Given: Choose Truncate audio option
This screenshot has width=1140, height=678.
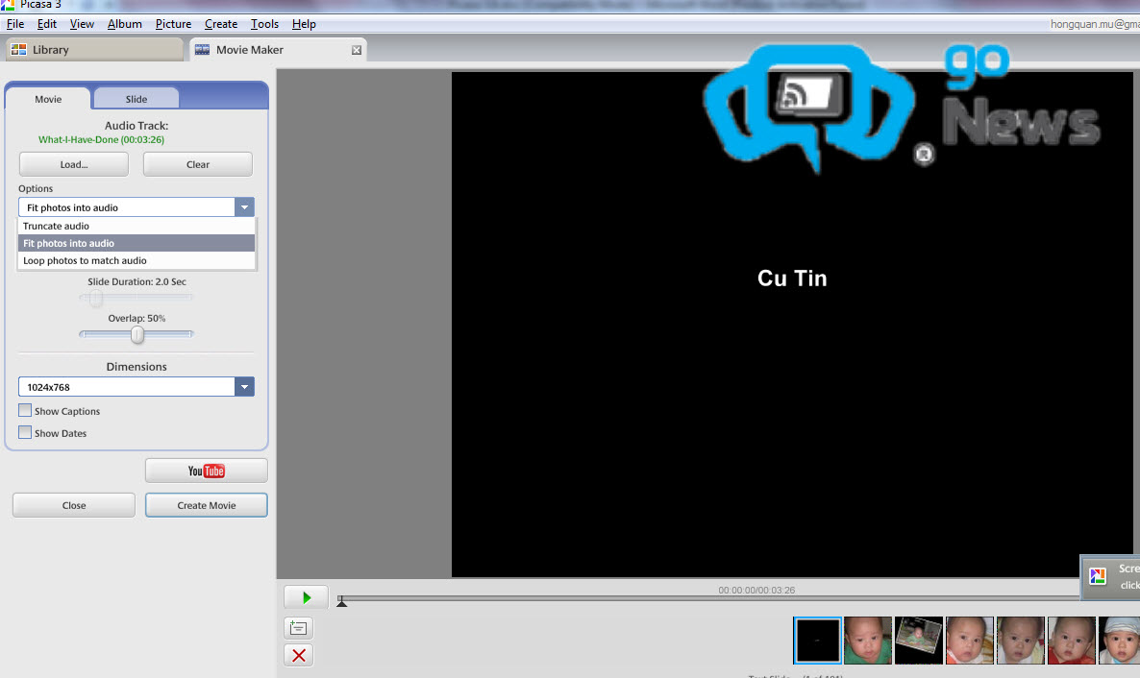Looking at the screenshot, I should [136, 226].
